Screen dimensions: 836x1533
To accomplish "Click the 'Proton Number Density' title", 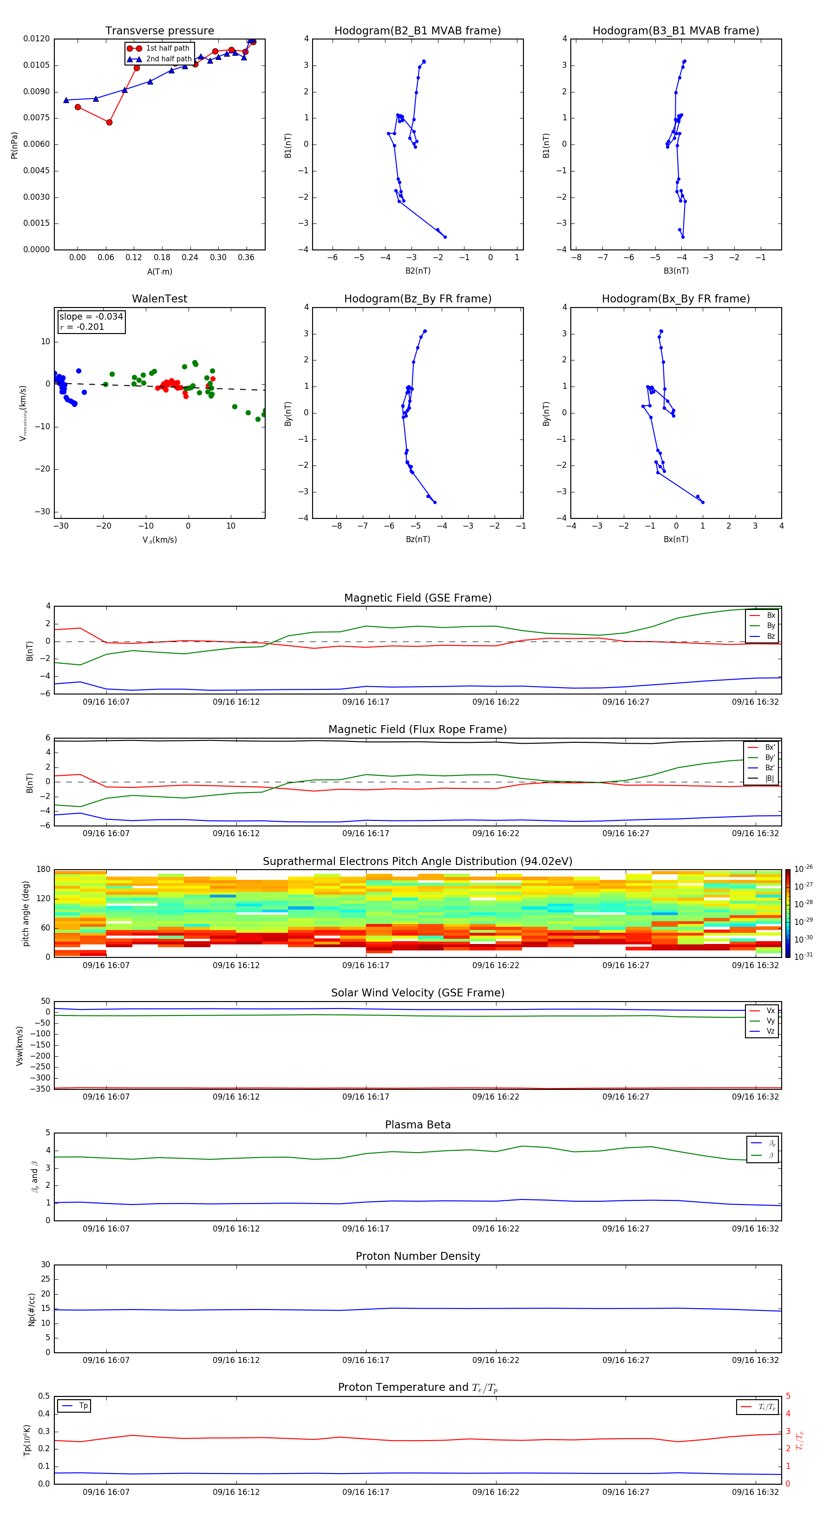I will pyautogui.click(x=418, y=1257).
